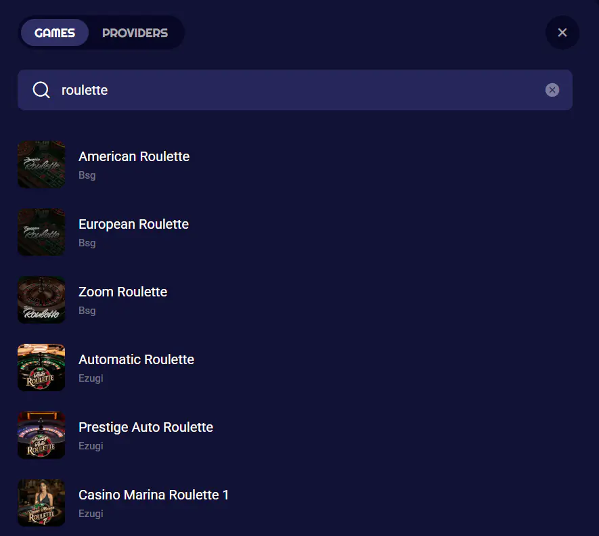Viewport: 599px width, 536px height.
Task: Click the Prestige Auto Roulette title
Action: pos(146,427)
